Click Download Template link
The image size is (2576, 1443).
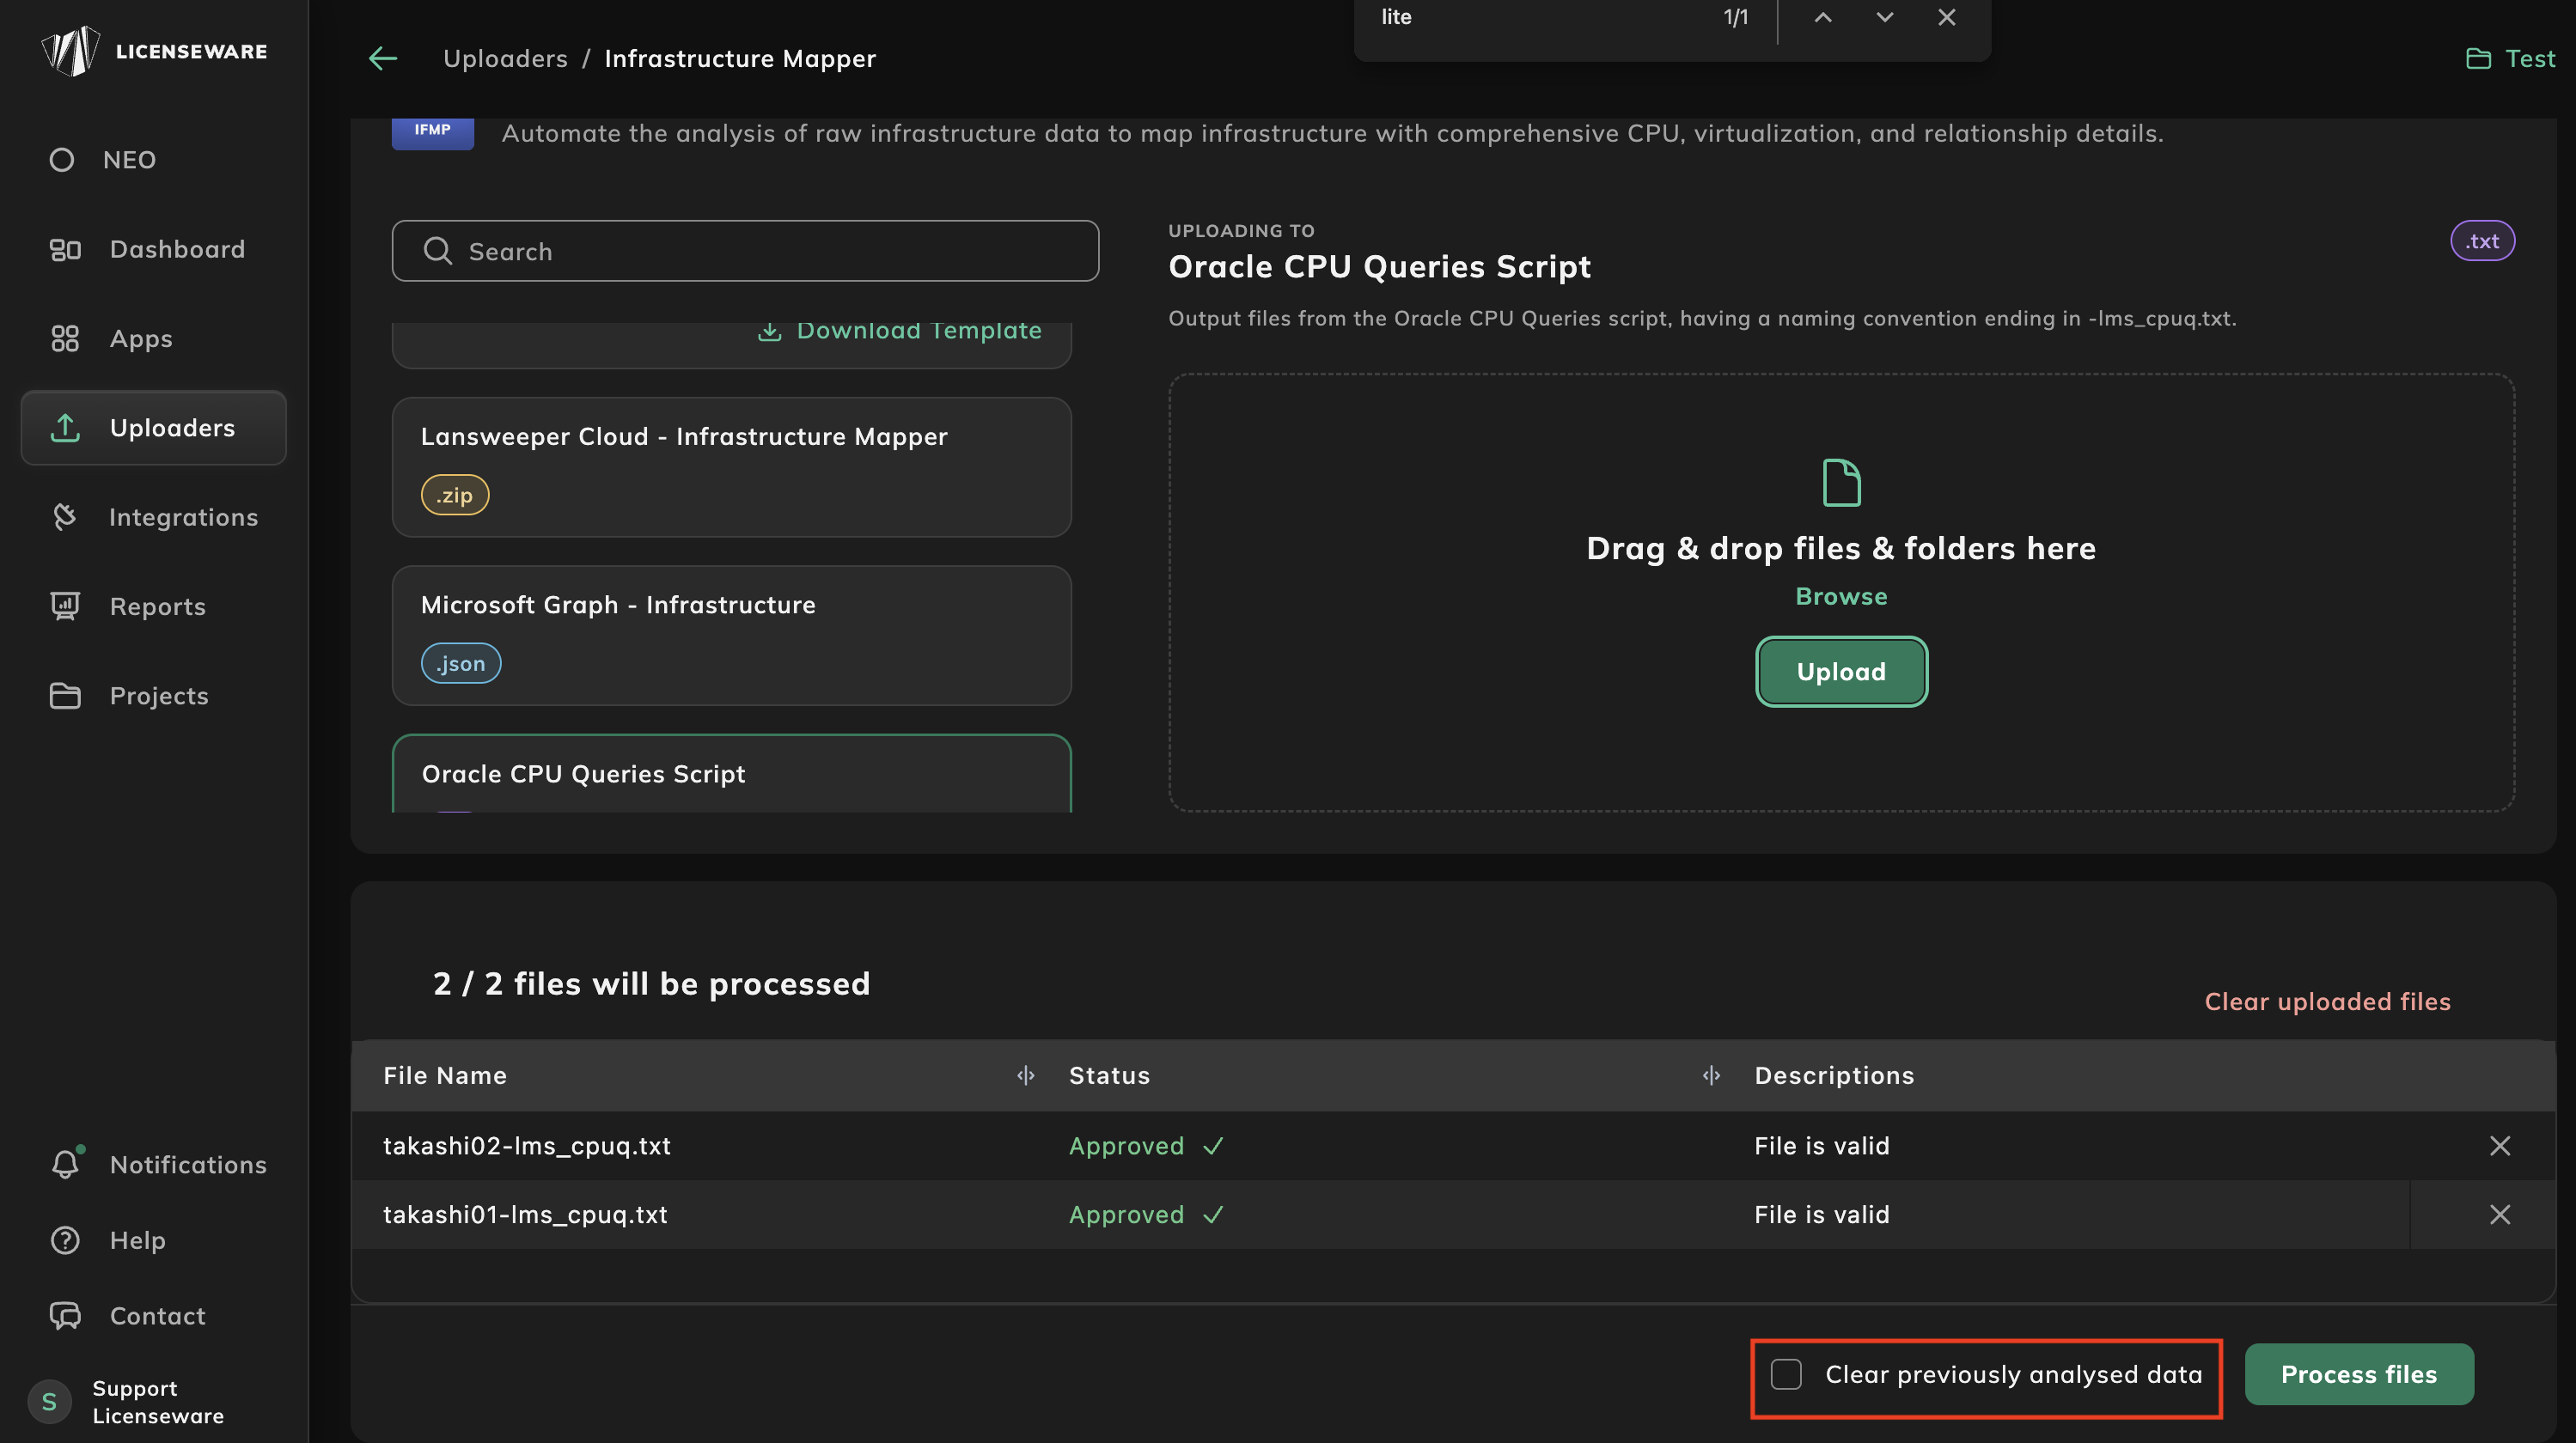(x=899, y=331)
